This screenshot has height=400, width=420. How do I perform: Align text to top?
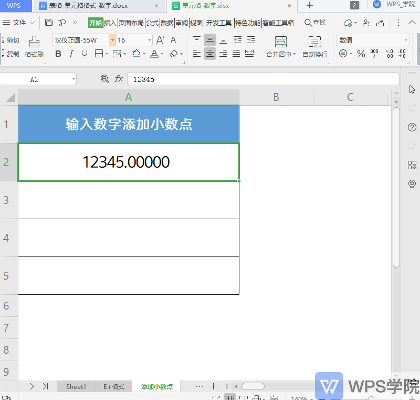click(197, 40)
